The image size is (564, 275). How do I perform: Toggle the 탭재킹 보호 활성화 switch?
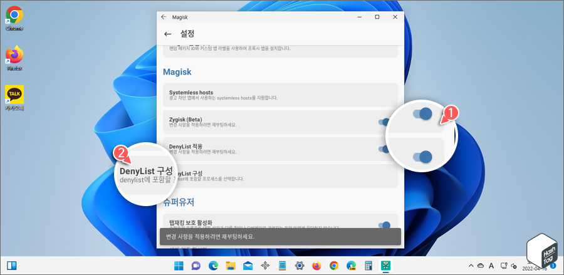pyautogui.click(x=384, y=226)
